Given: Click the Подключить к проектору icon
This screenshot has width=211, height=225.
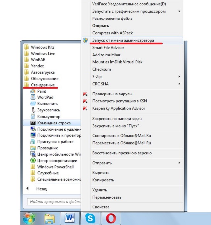Looking at the screenshot, I should click(x=33, y=135).
